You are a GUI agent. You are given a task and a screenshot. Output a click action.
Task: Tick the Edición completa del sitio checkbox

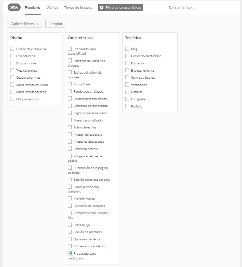click(70, 179)
